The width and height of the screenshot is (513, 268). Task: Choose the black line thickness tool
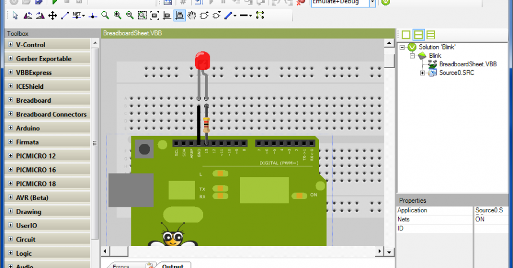(x=244, y=15)
